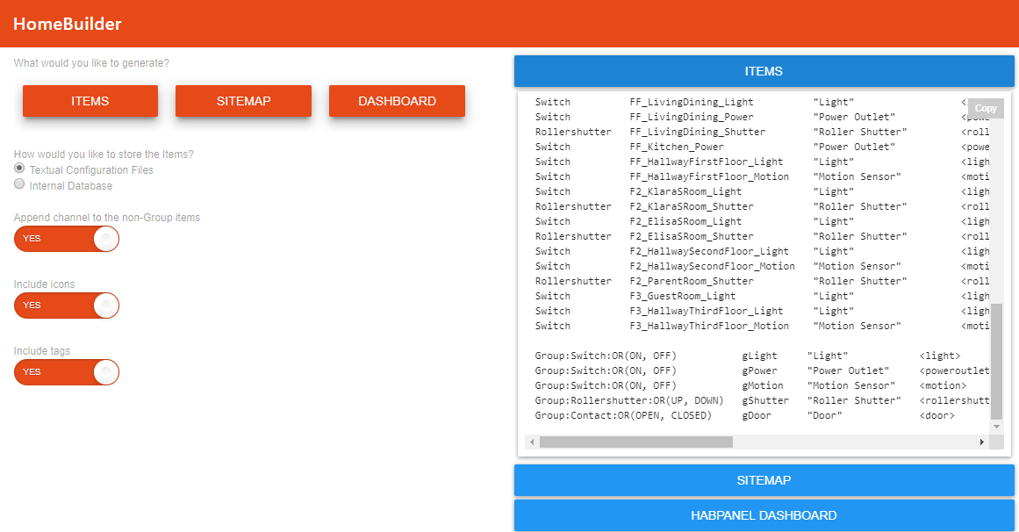
Task: Copy the generated items code
Action: pyautogui.click(x=985, y=108)
